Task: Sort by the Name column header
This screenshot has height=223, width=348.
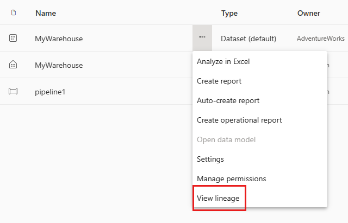Action: (x=46, y=13)
